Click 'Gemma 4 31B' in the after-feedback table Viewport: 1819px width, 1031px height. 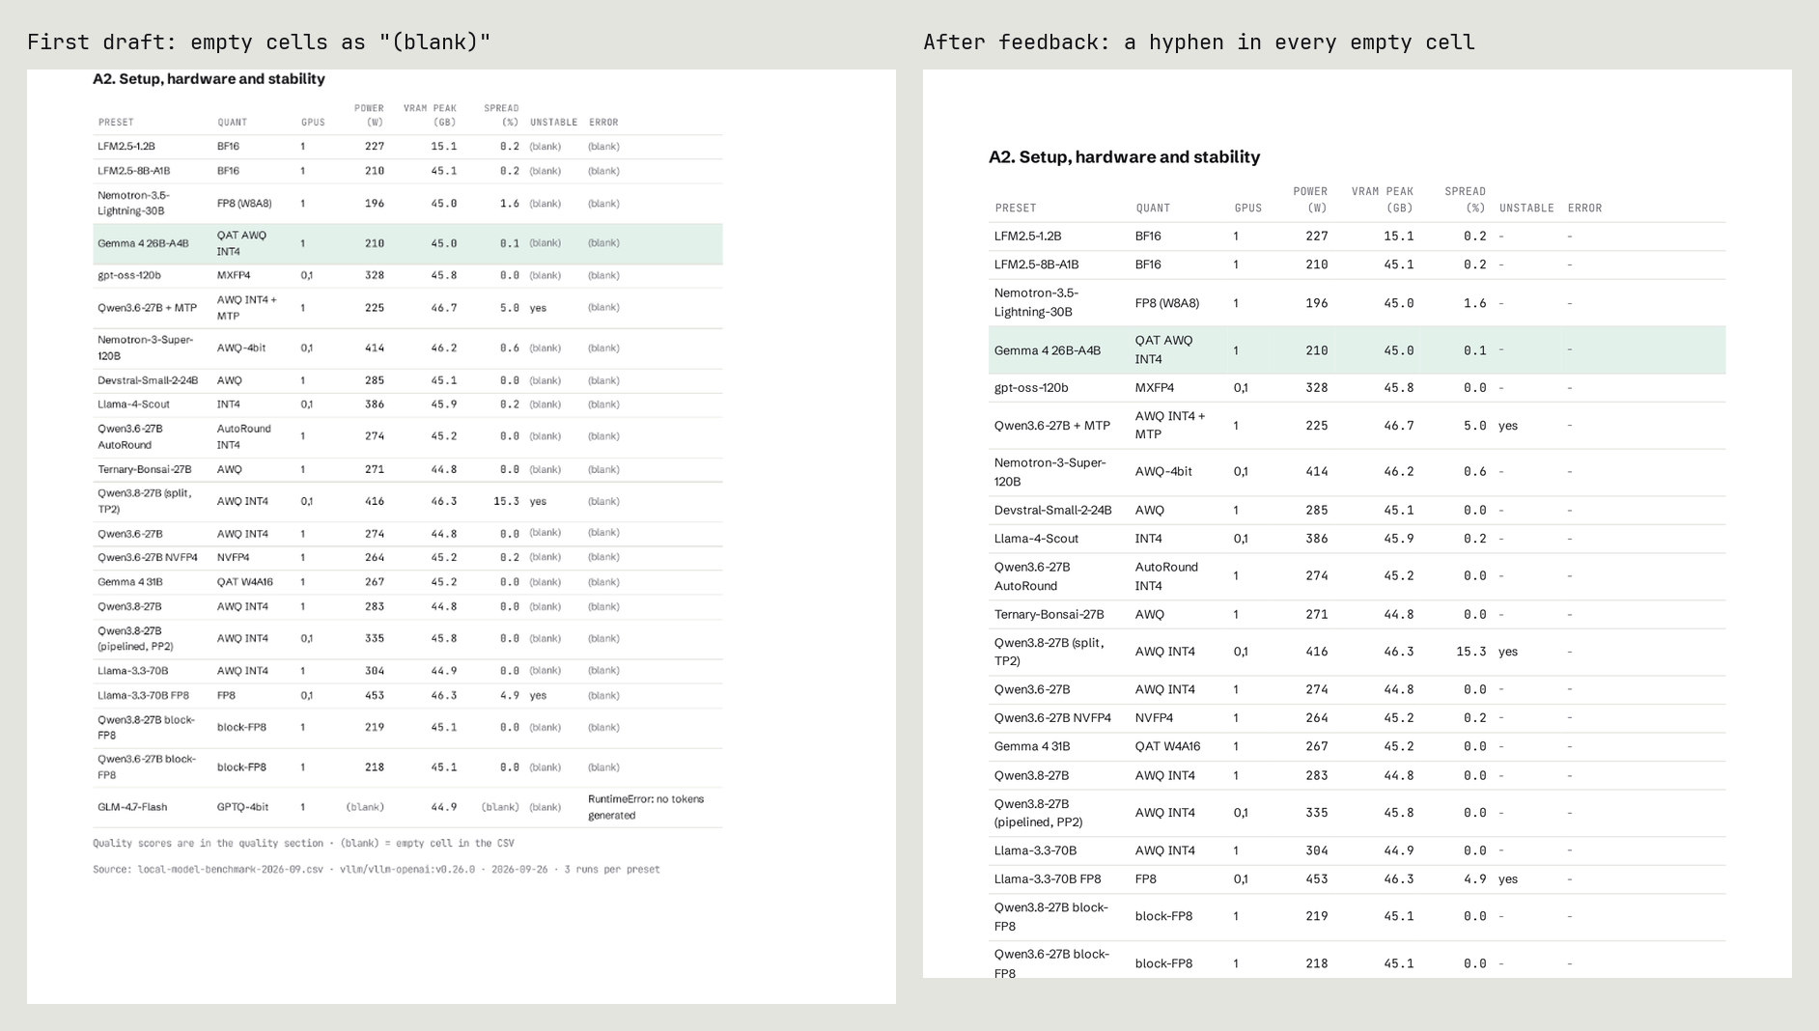[1032, 746]
